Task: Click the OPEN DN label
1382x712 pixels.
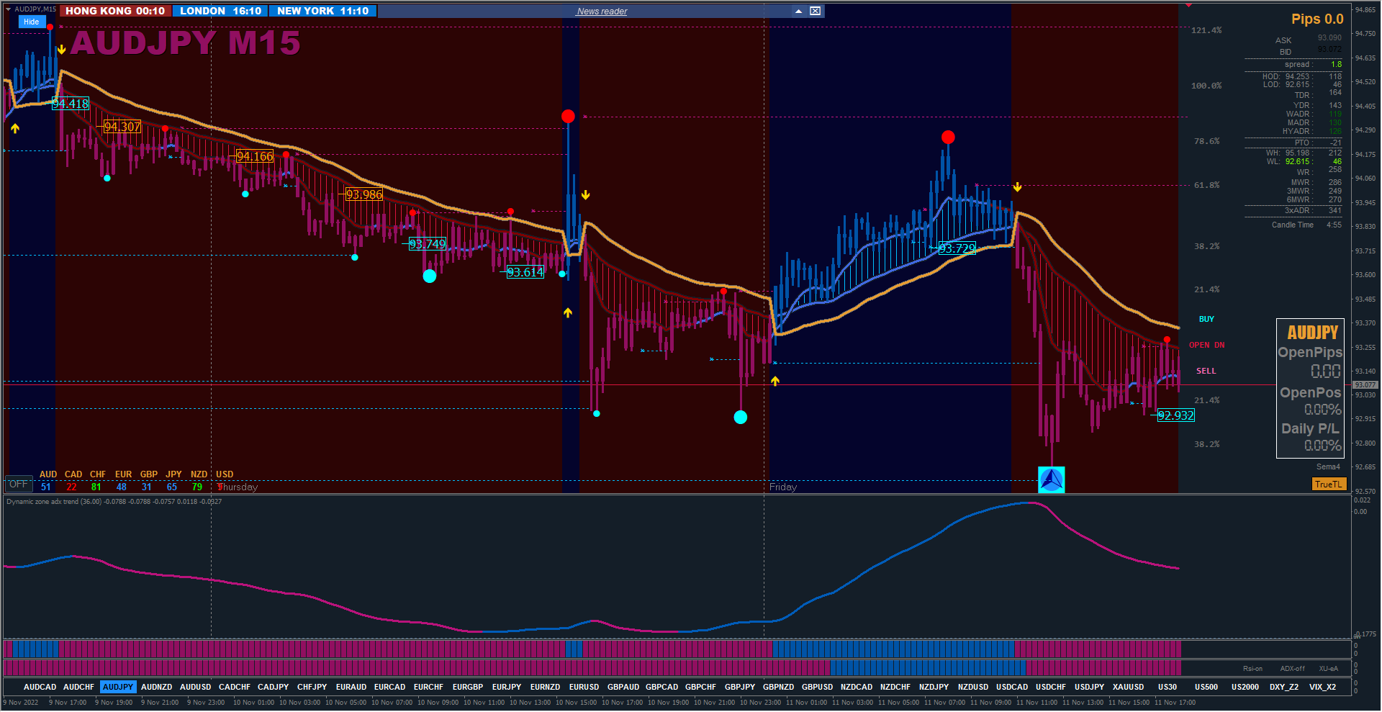Action: point(1206,345)
